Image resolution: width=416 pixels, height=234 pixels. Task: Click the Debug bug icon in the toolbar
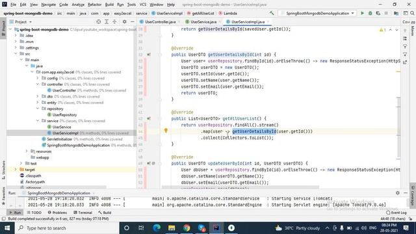(370, 13)
